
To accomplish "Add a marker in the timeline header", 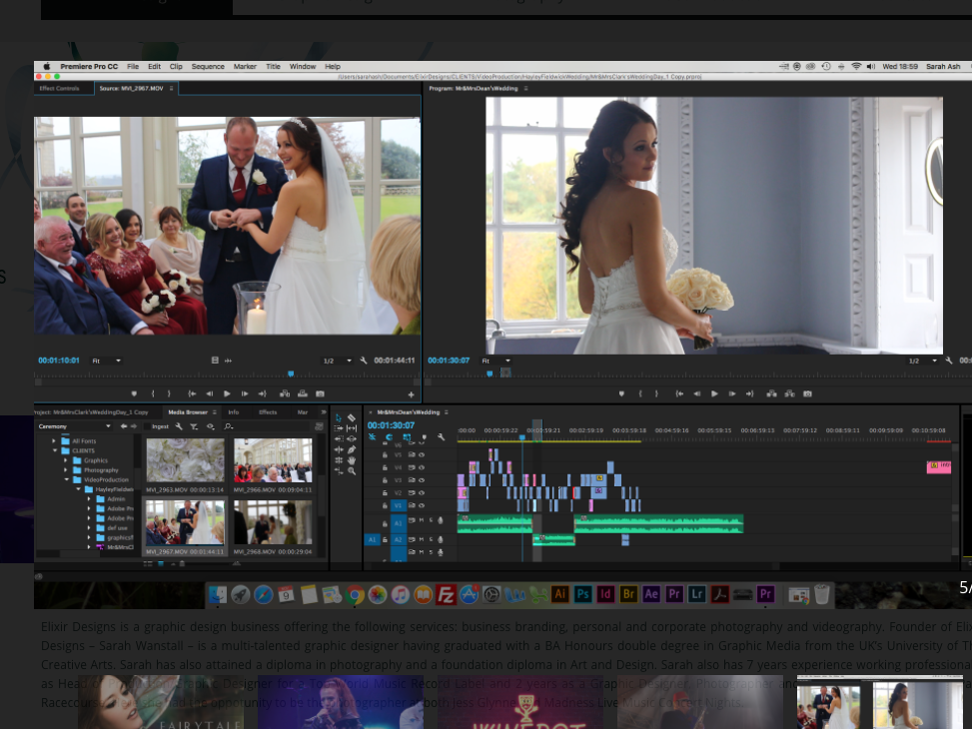I will [424, 437].
